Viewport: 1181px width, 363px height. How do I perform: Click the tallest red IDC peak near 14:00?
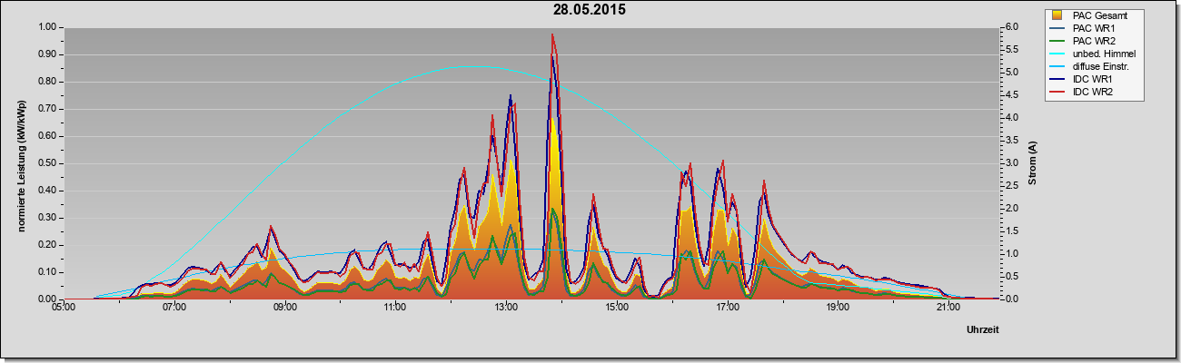(x=552, y=35)
